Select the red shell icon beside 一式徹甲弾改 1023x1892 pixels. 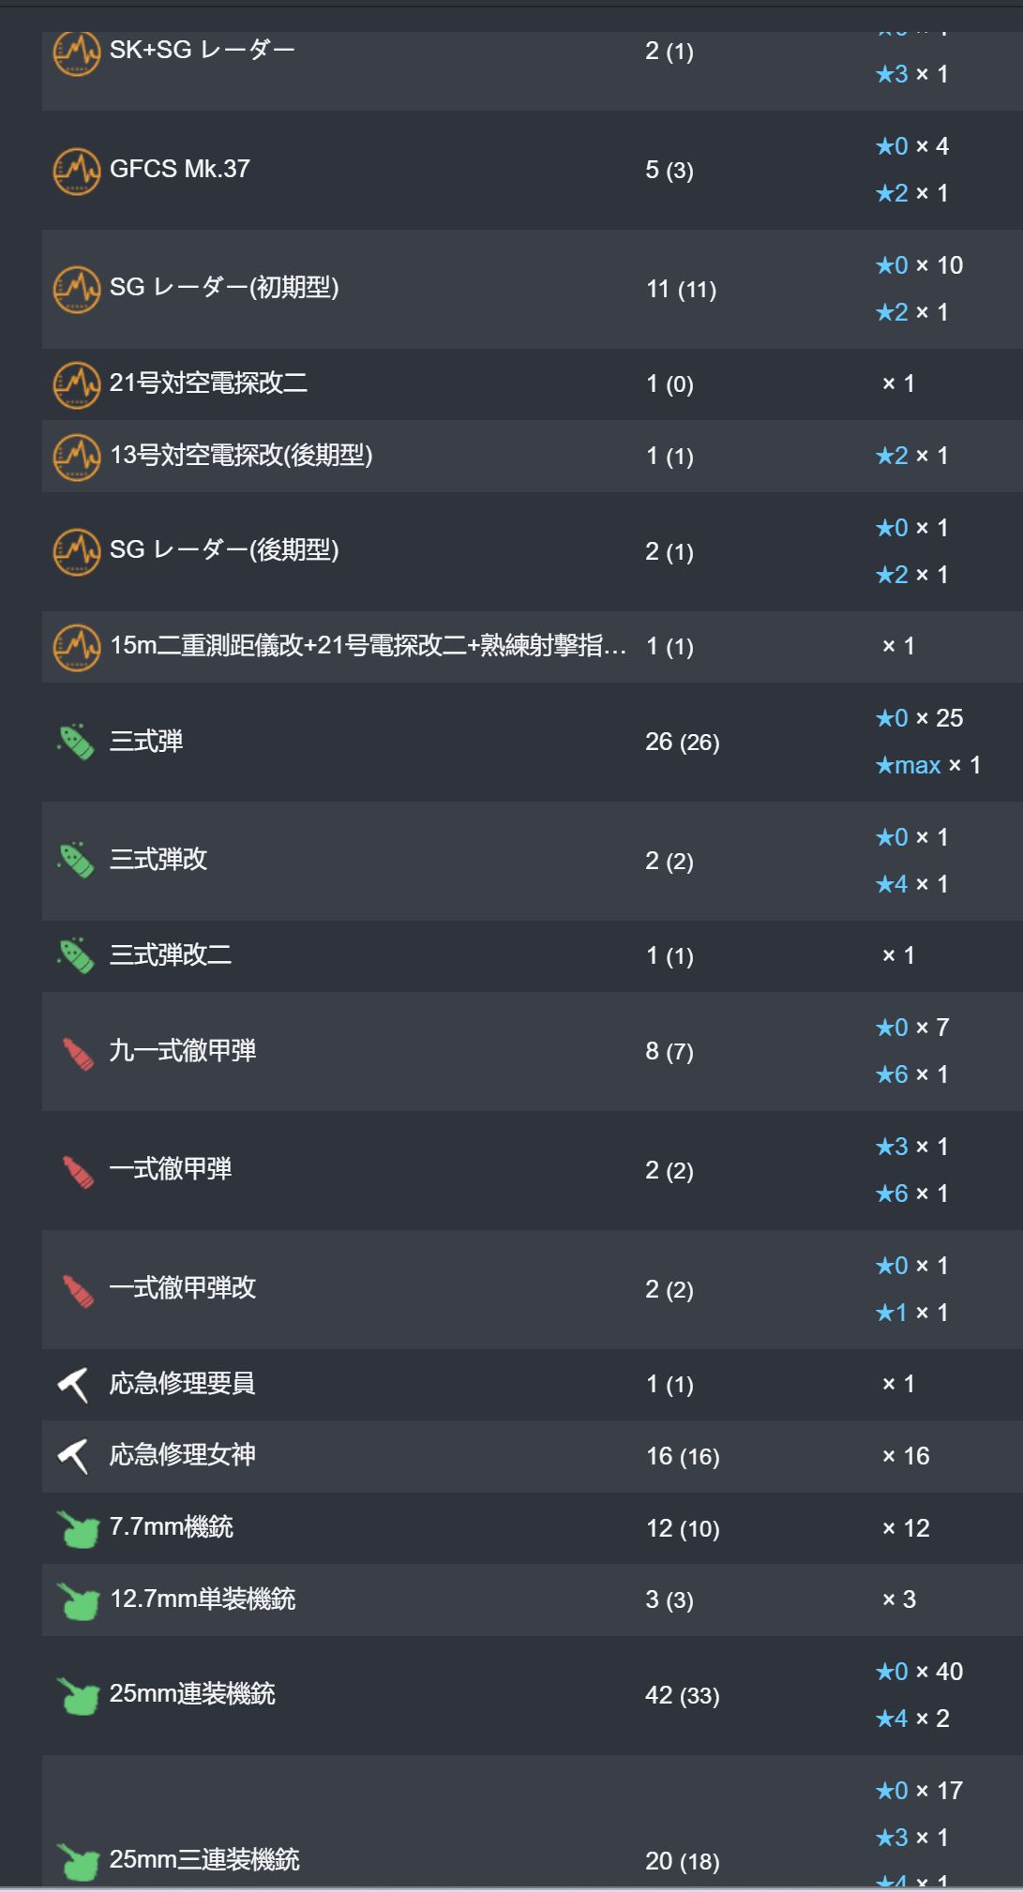pos(78,1290)
